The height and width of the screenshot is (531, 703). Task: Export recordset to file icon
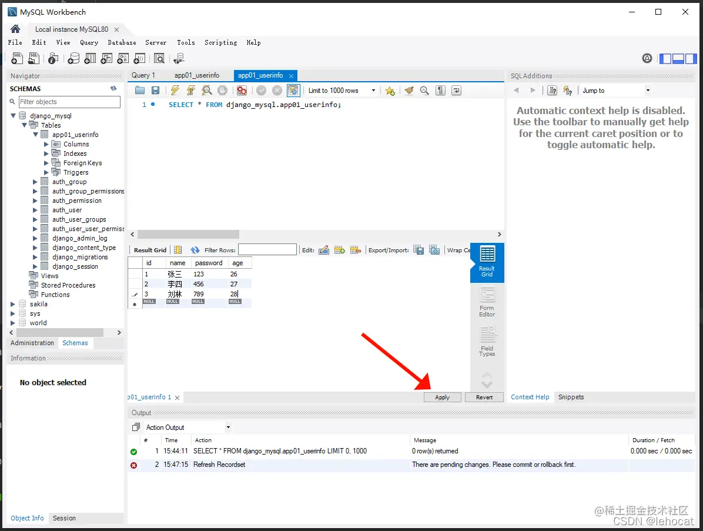[419, 251]
